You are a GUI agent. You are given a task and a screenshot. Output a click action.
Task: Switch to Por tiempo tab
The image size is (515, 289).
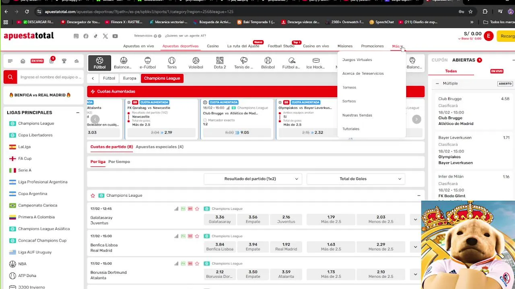point(119,162)
